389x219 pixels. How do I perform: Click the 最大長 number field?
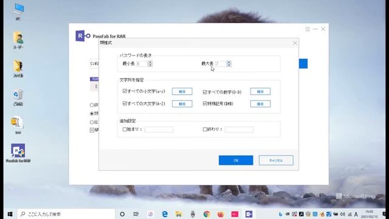pyautogui.click(x=221, y=64)
